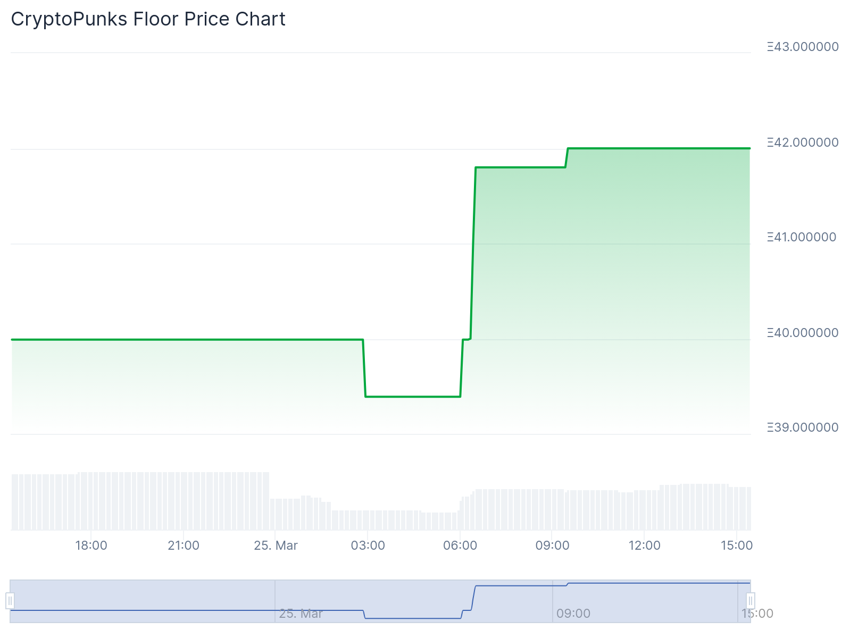Click the 15:00 label inside the navigator
This screenshot has height=638, width=850.
pos(757,614)
